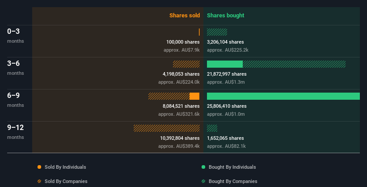
Task: Click the Sold By Companies hatched legend marker
Action: point(39,181)
